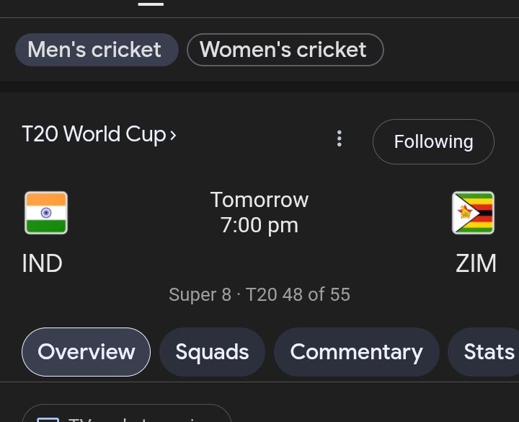Image resolution: width=519 pixels, height=422 pixels.
Task: Click the ZIM team name
Action: click(476, 264)
